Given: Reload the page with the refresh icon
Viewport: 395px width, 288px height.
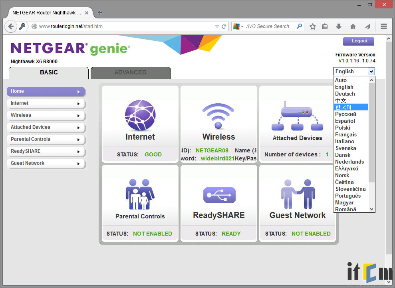Looking at the screenshot, I should 224,26.
